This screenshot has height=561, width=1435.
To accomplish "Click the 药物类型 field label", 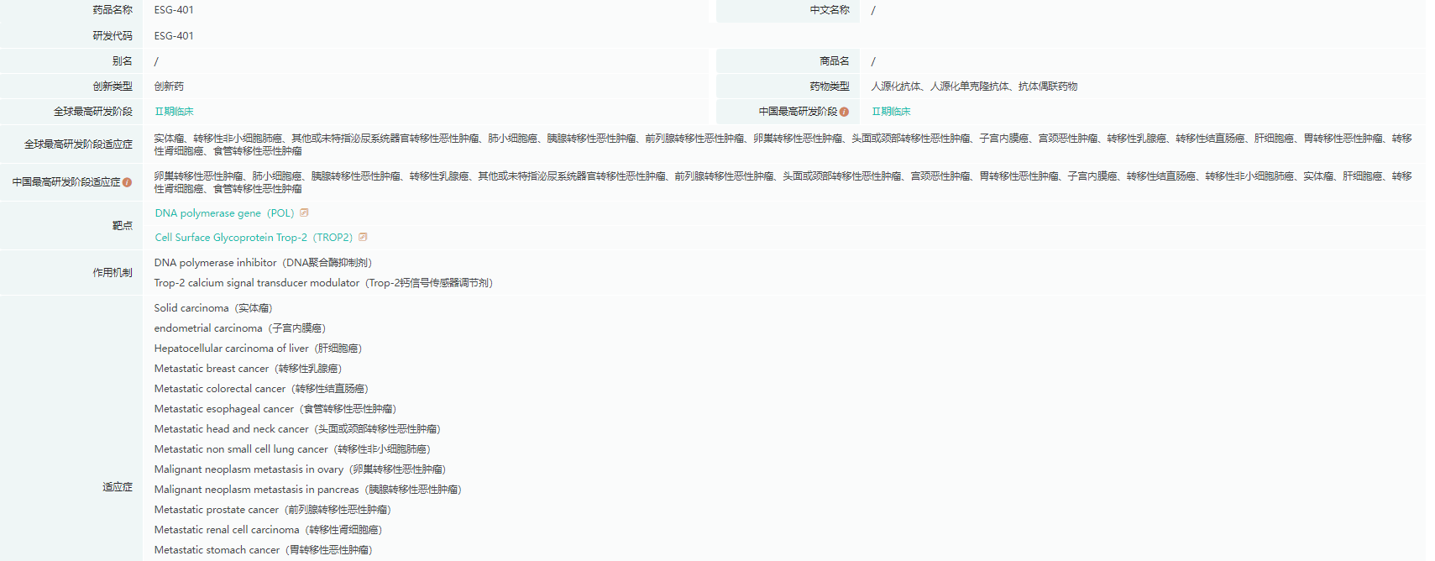I will pos(830,87).
